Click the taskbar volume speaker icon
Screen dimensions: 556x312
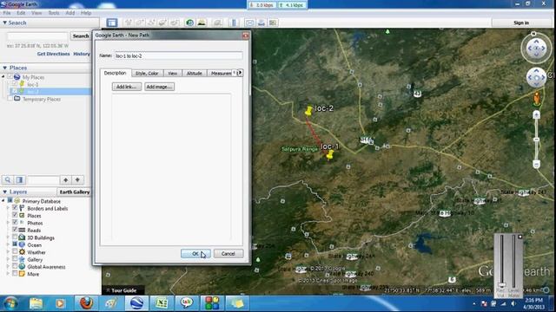[x=513, y=303]
